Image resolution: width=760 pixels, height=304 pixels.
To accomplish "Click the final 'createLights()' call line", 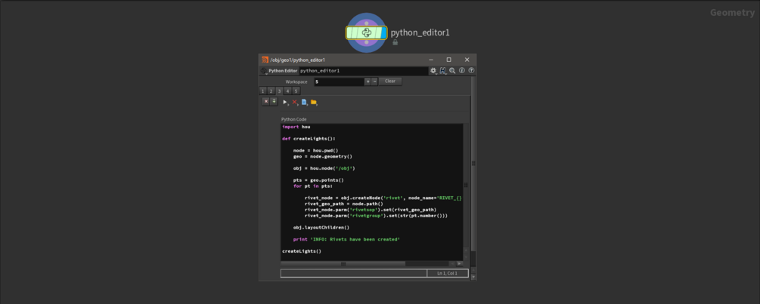I will click(x=302, y=251).
